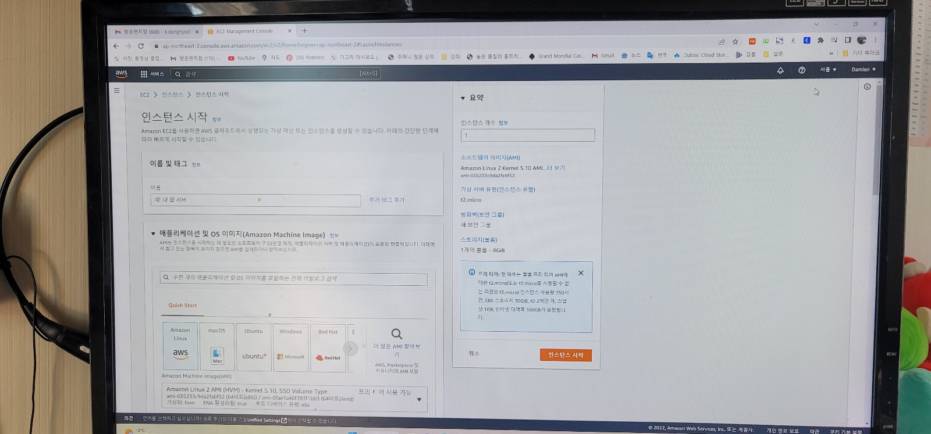Open a new browser tab
The height and width of the screenshot is (434, 931).
click(x=304, y=31)
